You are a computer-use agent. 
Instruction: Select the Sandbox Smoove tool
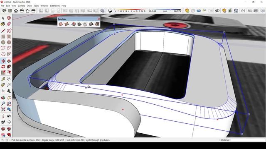coord(74,24)
